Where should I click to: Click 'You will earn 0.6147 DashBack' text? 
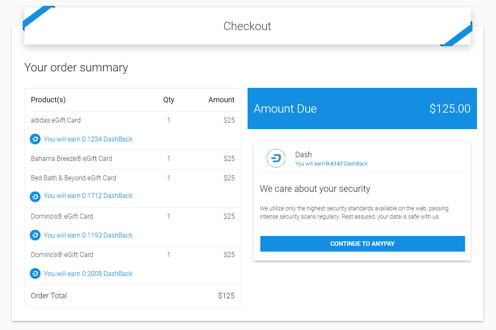coord(331,164)
